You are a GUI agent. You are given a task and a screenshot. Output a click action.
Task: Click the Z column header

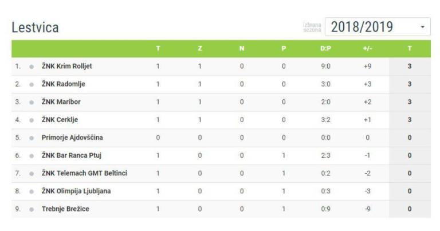pos(200,49)
